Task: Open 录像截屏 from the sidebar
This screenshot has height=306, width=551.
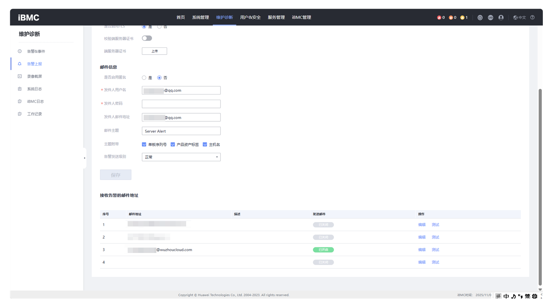Action: point(34,76)
